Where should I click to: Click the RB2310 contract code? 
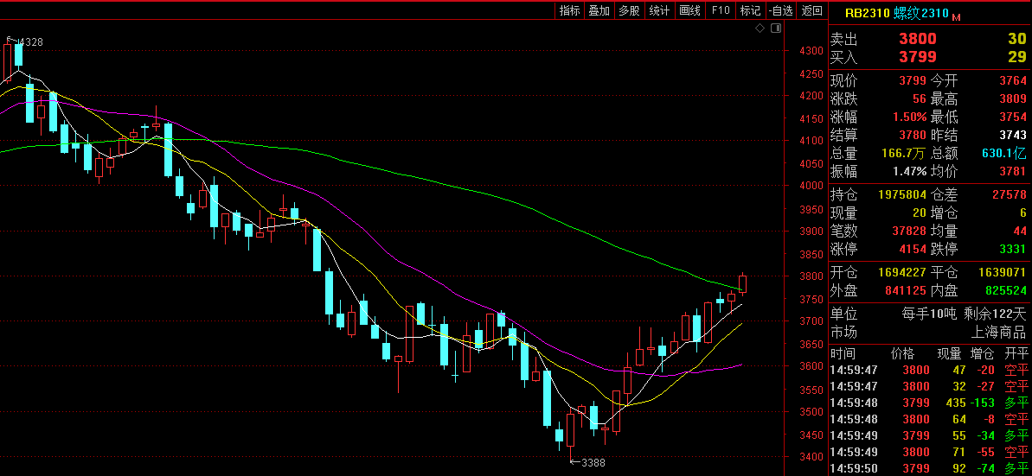[868, 13]
